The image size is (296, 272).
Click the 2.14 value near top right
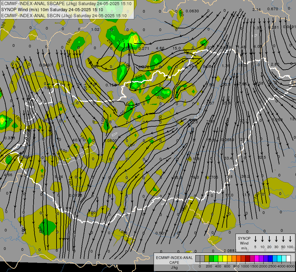click(257, 9)
